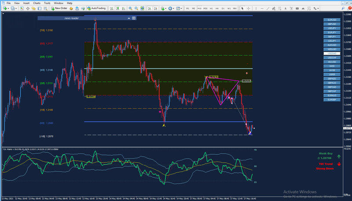Switch chart to USDJPY symbol button

tap(332, 28)
